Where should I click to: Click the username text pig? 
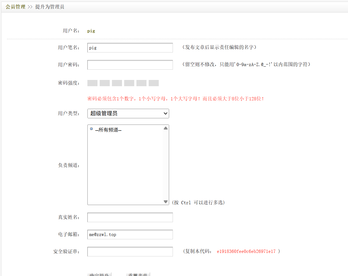[91, 31]
